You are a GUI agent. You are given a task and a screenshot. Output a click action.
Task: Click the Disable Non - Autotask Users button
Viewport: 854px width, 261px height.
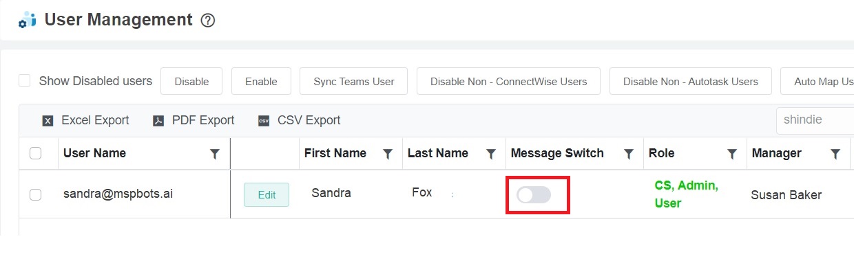pyautogui.click(x=691, y=81)
